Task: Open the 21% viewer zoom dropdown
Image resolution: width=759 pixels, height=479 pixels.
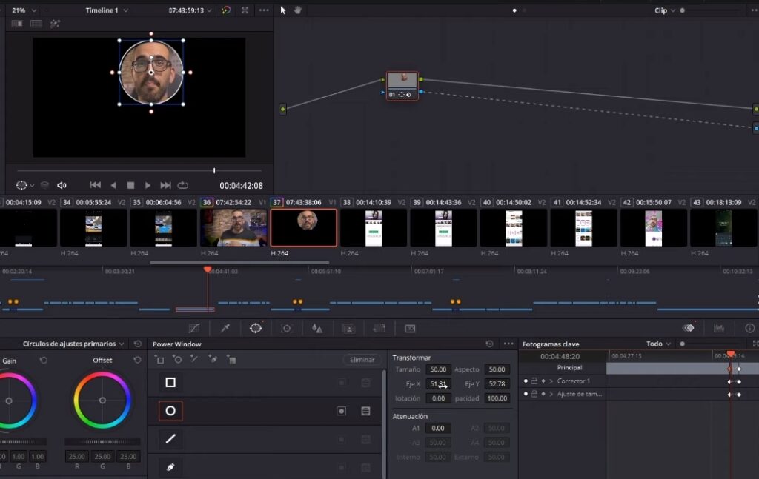Action: pos(24,10)
